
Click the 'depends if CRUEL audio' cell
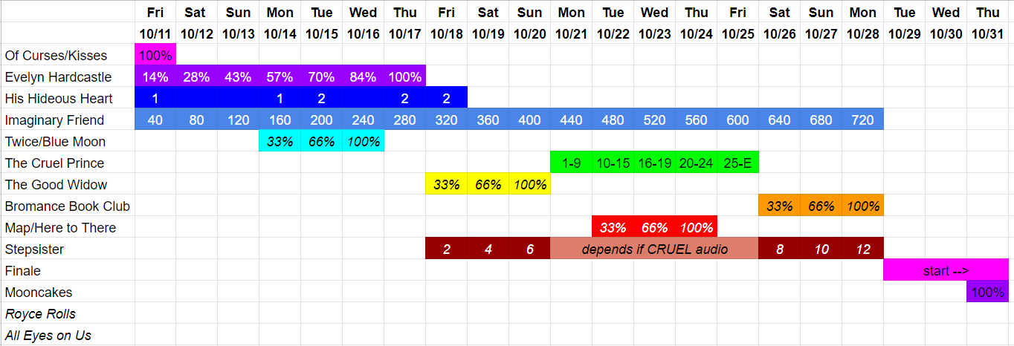pos(655,249)
